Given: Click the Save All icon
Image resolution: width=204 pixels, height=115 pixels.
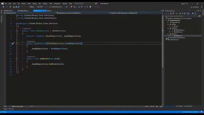Looking at the screenshot, I should click(x=19, y=7).
